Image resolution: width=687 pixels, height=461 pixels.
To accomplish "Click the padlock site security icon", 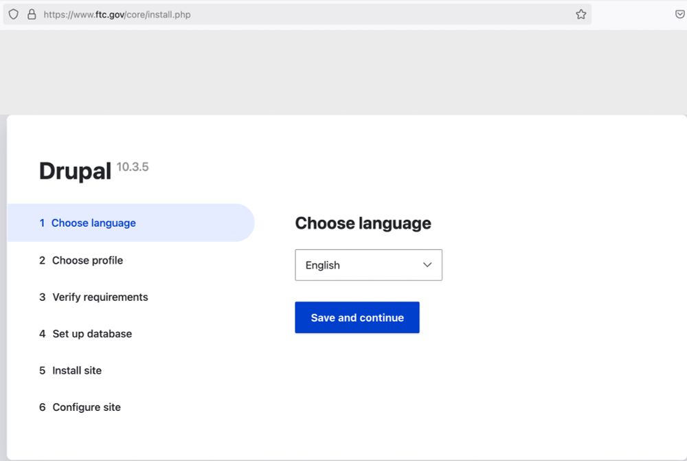I will click(x=32, y=14).
